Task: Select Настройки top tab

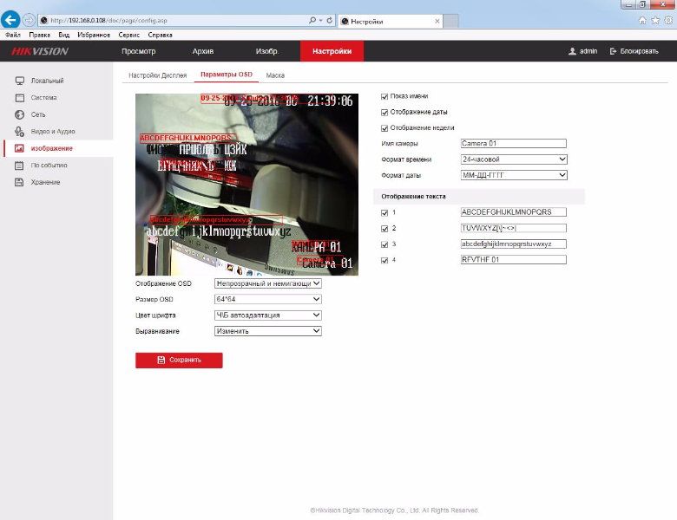Action: coord(332,51)
